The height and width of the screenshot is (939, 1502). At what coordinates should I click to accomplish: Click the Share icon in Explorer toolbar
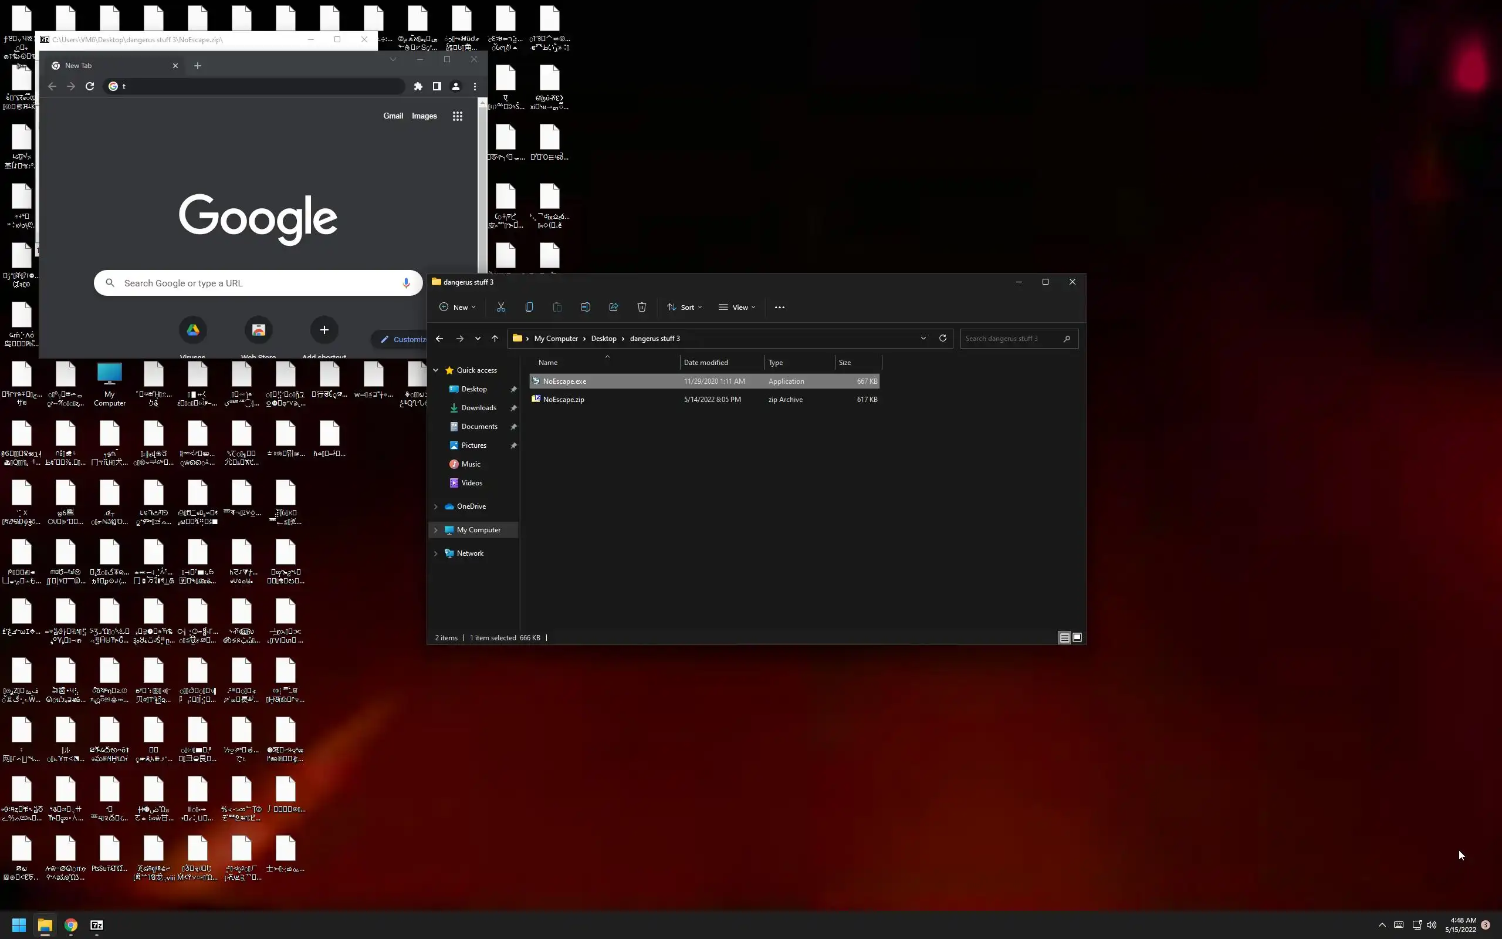tap(613, 308)
